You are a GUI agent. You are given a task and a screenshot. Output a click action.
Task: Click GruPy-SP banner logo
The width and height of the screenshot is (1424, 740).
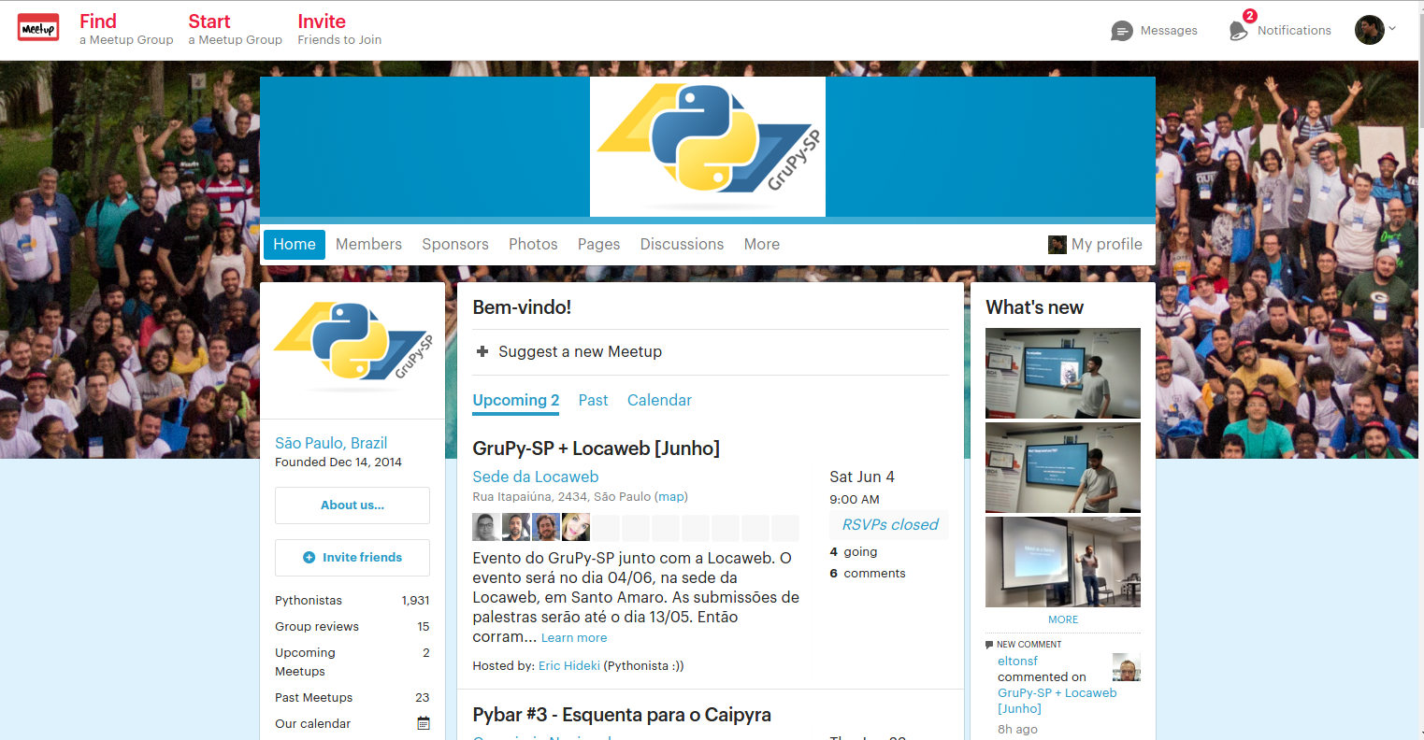tap(708, 147)
